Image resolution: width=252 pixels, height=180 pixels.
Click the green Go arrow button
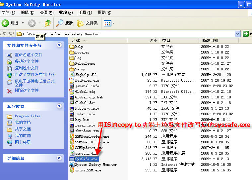(246, 34)
